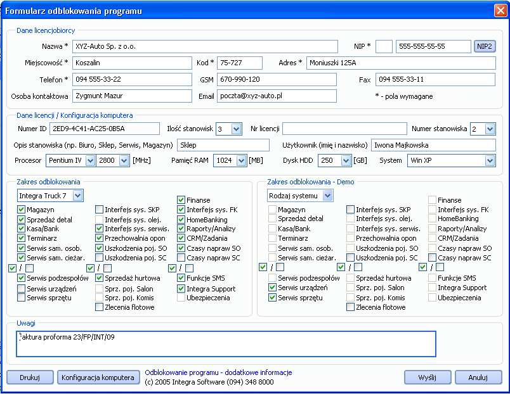Open the Integra Truck 7 product dropdown
510x394 pixels.
77,196
